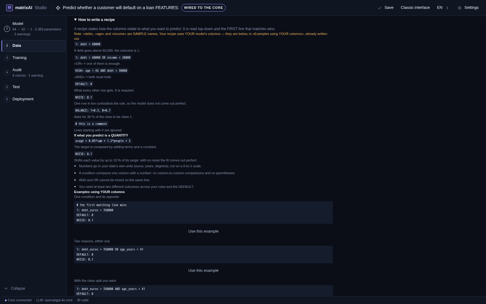486x304 pixels.
Task: Click the LLM openai/gpt-4o-mini status label
Action: point(54,300)
